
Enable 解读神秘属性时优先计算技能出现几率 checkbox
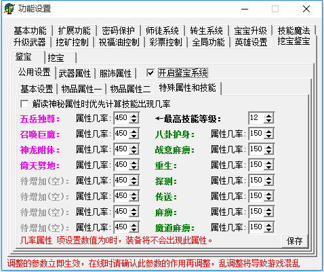pos(24,104)
